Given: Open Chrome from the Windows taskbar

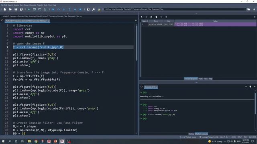Looking at the screenshot, I should pos(36,141).
